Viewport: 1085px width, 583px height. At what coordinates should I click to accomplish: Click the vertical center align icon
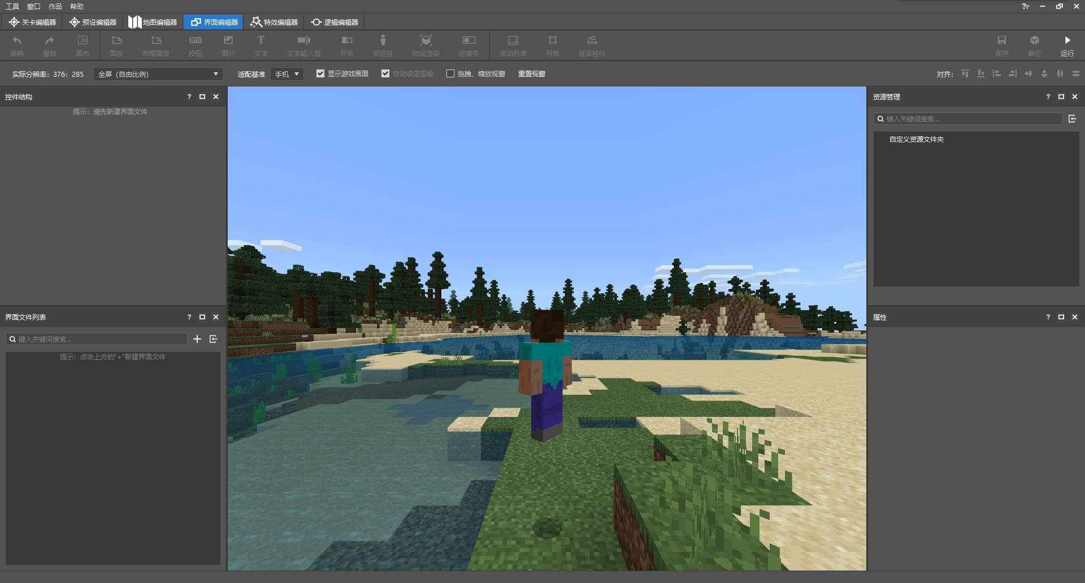coord(1044,74)
